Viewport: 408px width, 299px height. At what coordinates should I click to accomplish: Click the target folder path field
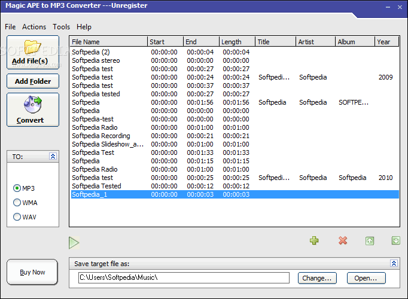coord(184,277)
